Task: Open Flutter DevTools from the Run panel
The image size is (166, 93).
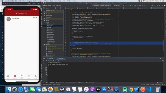Action: click(x=59, y=61)
